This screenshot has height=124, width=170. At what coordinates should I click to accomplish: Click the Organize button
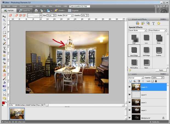click(73, 10)
